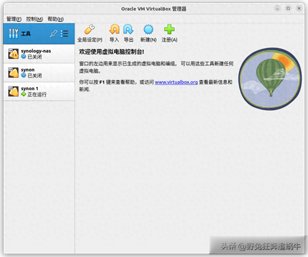Click the synon VM OS icon
The image size is (308, 257).
point(13,73)
